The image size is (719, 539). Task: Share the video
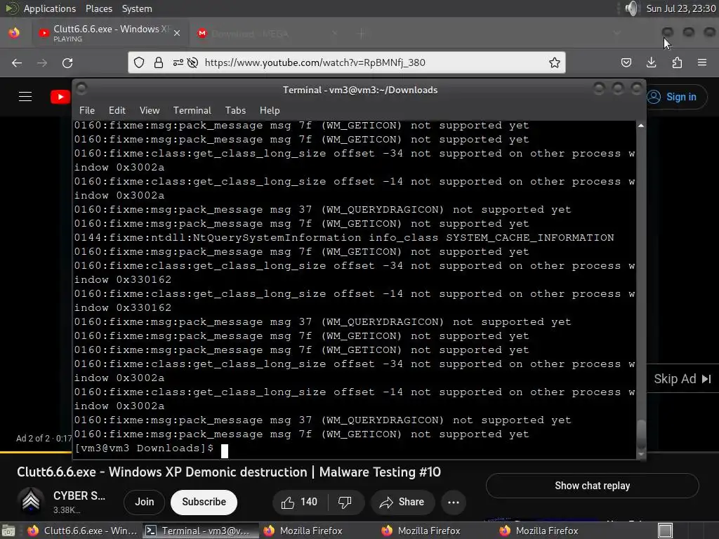pos(402,503)
